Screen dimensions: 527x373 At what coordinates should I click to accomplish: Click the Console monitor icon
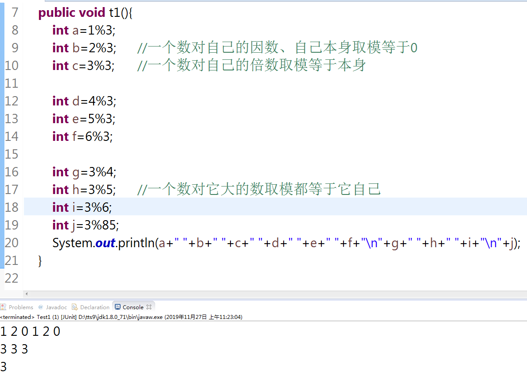(117, 307)
